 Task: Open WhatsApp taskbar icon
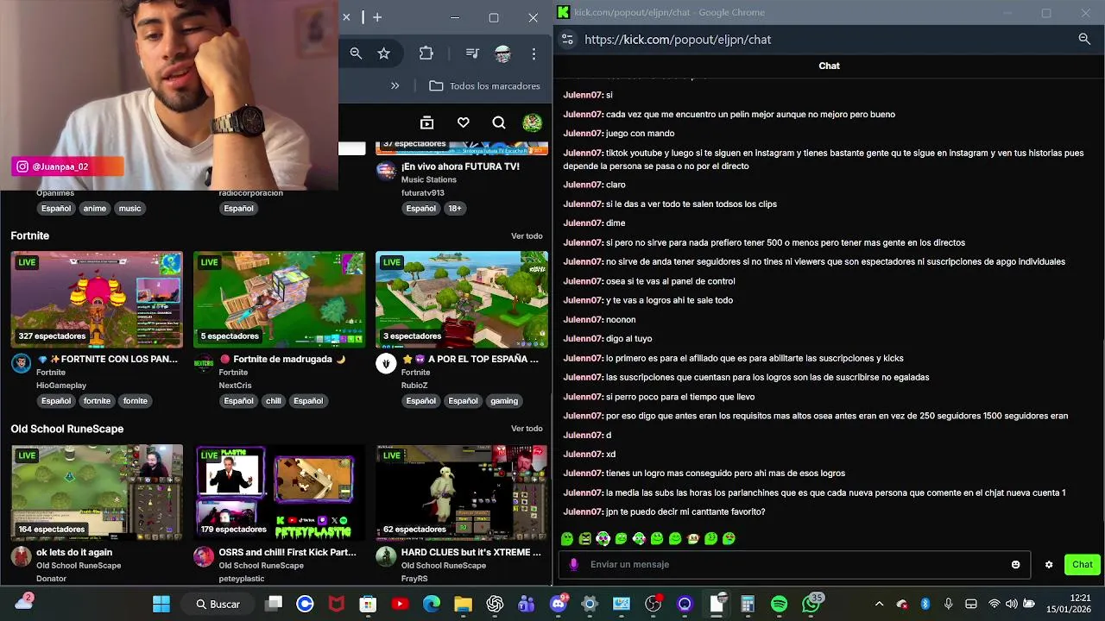pyautogui.click(x=811, y=604)
